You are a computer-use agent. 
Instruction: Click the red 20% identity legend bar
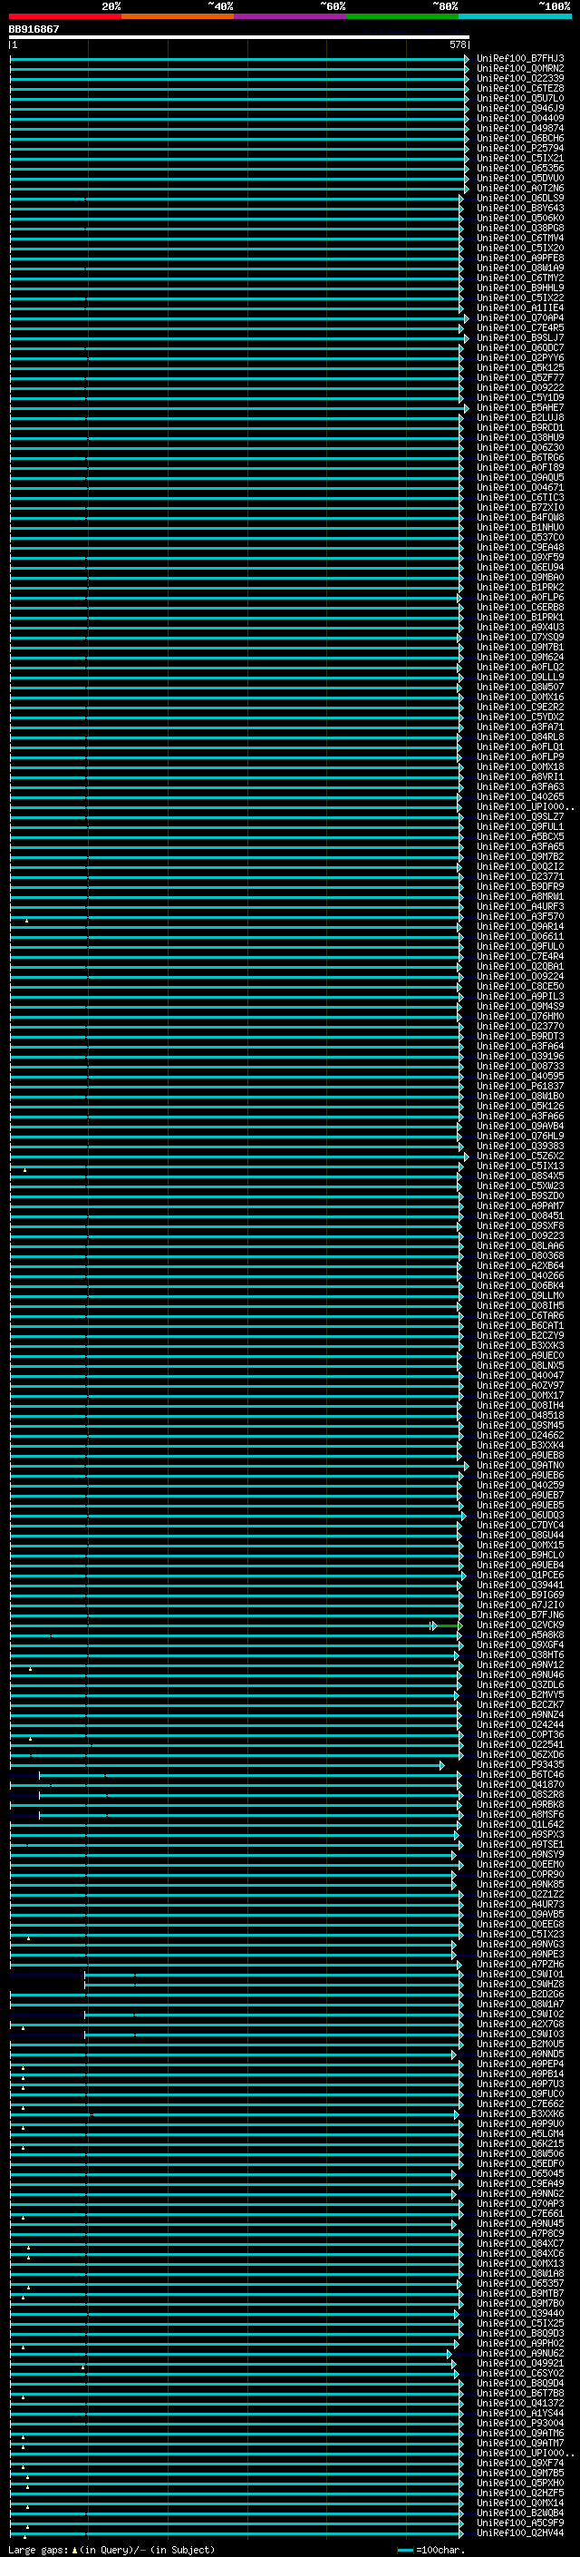coord(65,16)
